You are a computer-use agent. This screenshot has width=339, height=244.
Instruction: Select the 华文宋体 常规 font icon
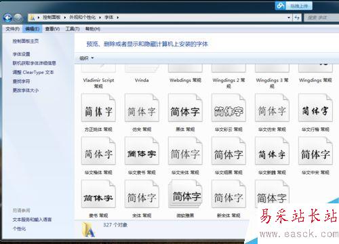tap(185, 151)
